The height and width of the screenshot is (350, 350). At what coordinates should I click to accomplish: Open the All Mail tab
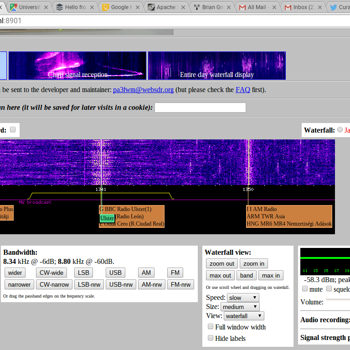tap(256, 7)
